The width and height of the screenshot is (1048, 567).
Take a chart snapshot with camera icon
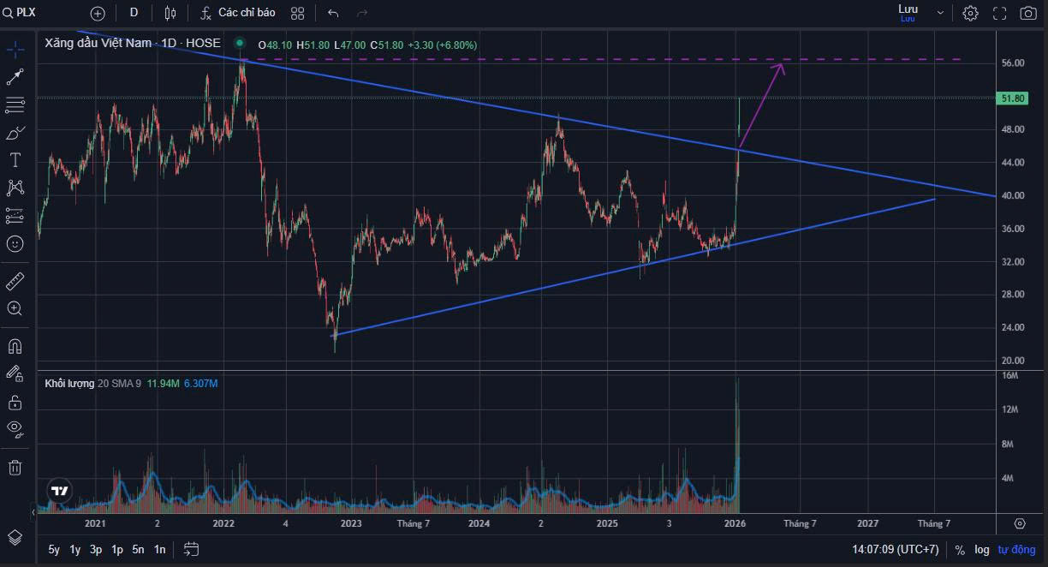1027,13
